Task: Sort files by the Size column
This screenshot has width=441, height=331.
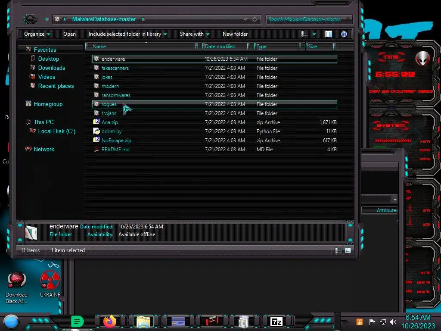Action: click(x=320, y=47)
